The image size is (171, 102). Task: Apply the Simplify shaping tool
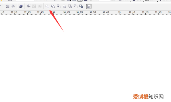pos(64,7)
